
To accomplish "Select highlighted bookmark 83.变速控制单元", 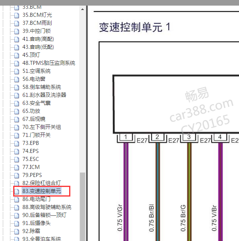I will 42,191.
